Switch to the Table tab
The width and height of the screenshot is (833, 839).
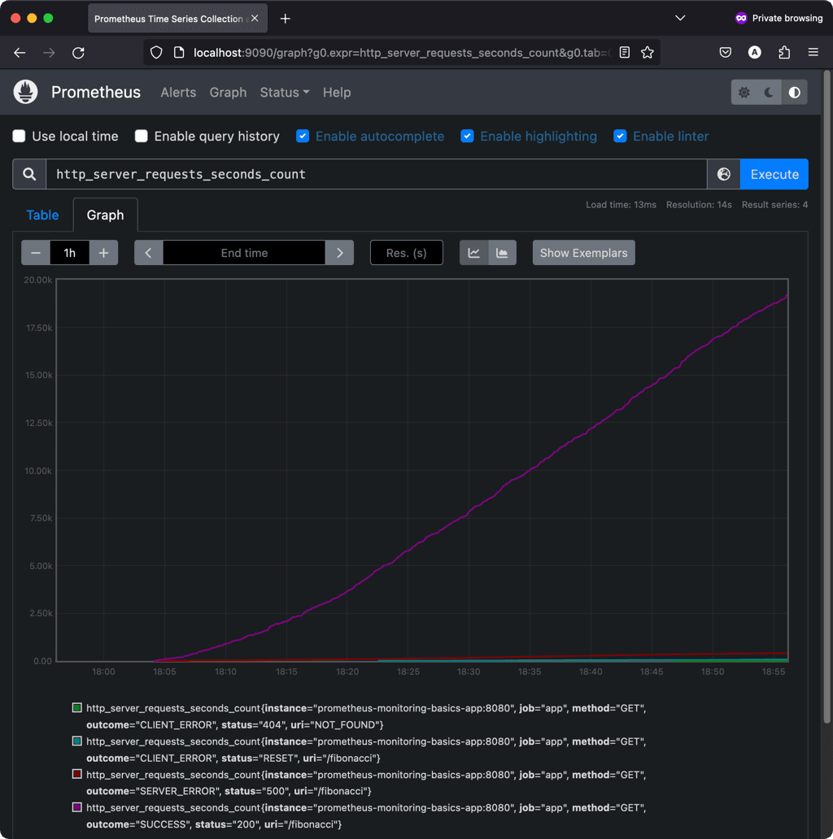click(43, 215)
